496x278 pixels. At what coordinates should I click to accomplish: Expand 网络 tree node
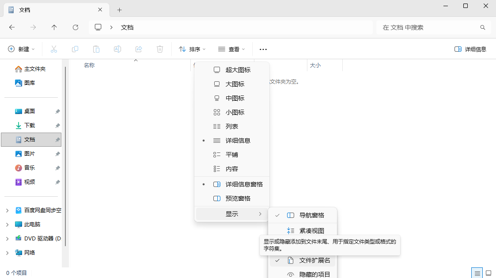click(x=7, y=253)
